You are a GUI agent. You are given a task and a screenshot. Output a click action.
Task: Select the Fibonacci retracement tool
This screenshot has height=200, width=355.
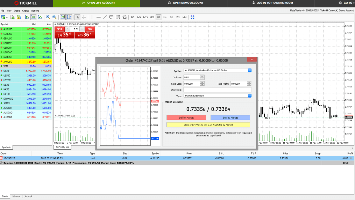pos(118,17)
